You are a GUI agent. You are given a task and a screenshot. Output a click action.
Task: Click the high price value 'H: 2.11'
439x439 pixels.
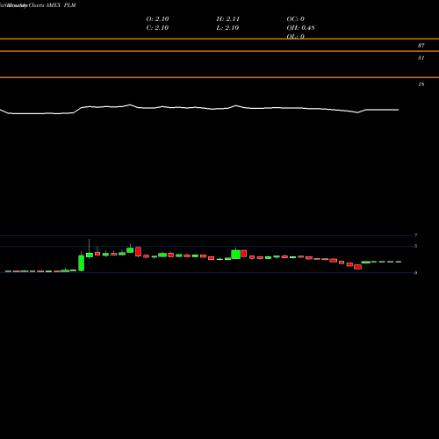coord(228,19)
